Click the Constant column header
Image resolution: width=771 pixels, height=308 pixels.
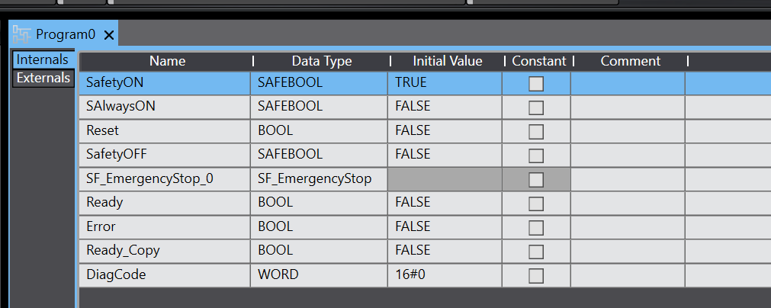click(539, 61)
